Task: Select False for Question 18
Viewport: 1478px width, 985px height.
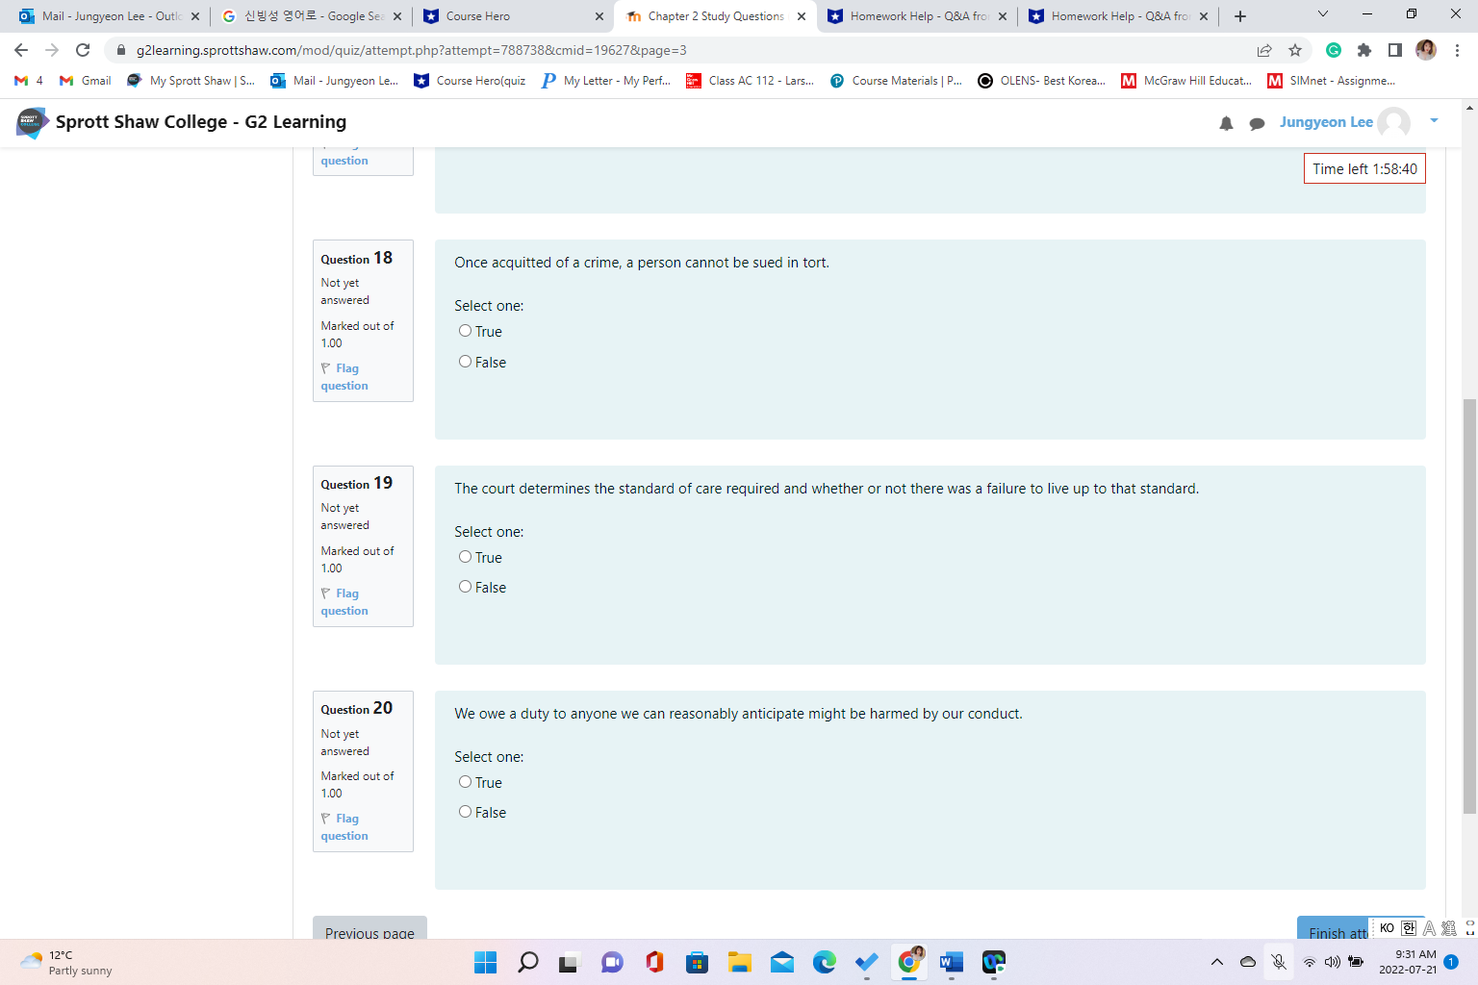Action: (465, 362)
